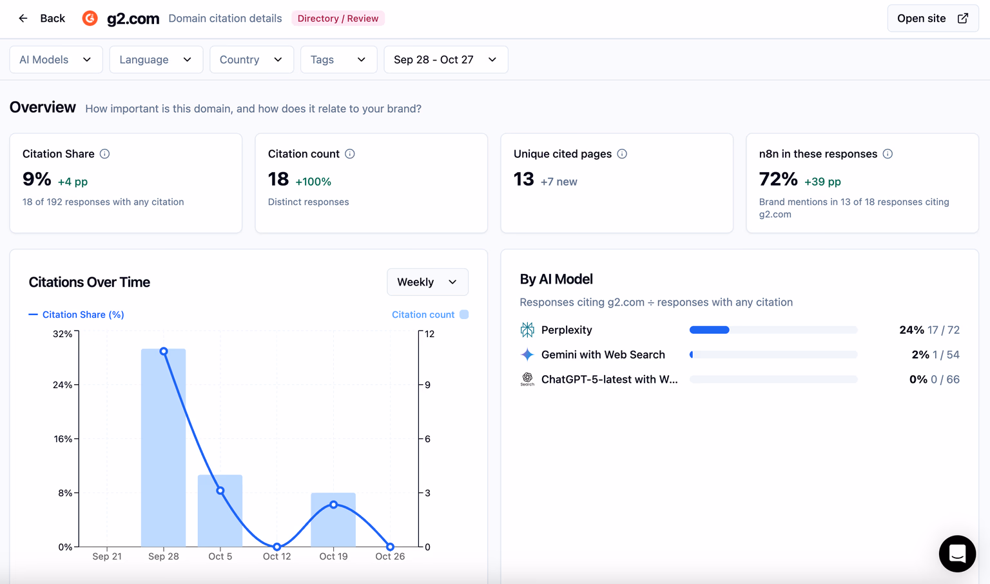Expand the Country filter dropdown

coord(251,59)
